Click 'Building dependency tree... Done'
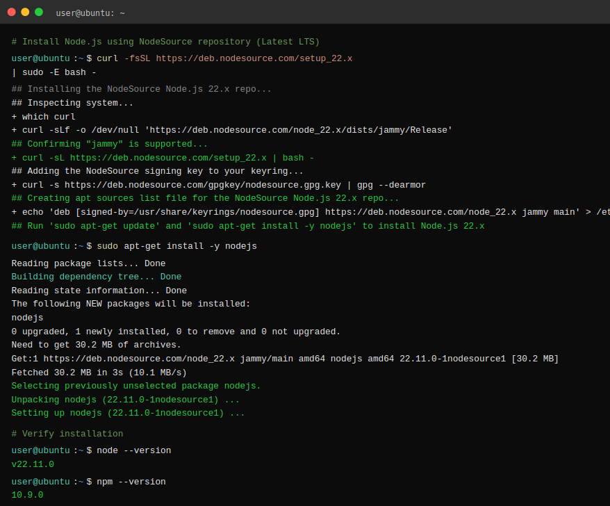Viewport: 610px width, 506px height. [97, 277]
